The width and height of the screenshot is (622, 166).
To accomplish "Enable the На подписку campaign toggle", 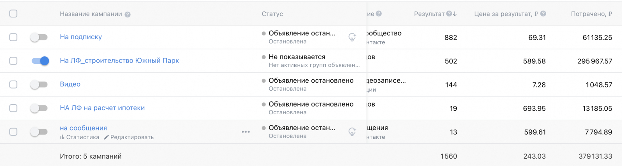I will pyautogui.click(x=39, y=37).
